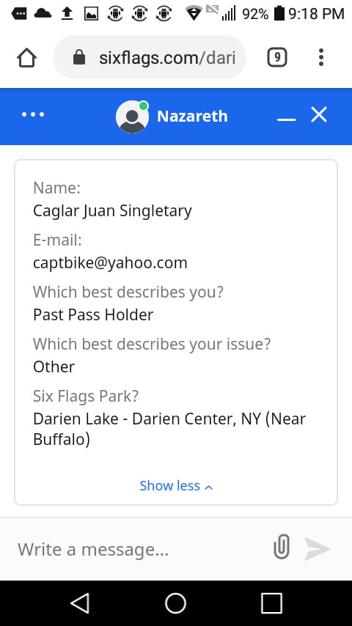352x626 pixels.
Task: Tap the battery status icon
Action: point(279,14)
